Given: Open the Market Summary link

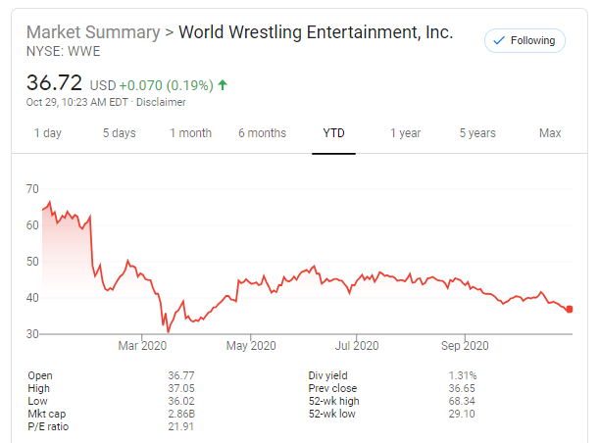Looking at the screenshot, I should (92, 32).
